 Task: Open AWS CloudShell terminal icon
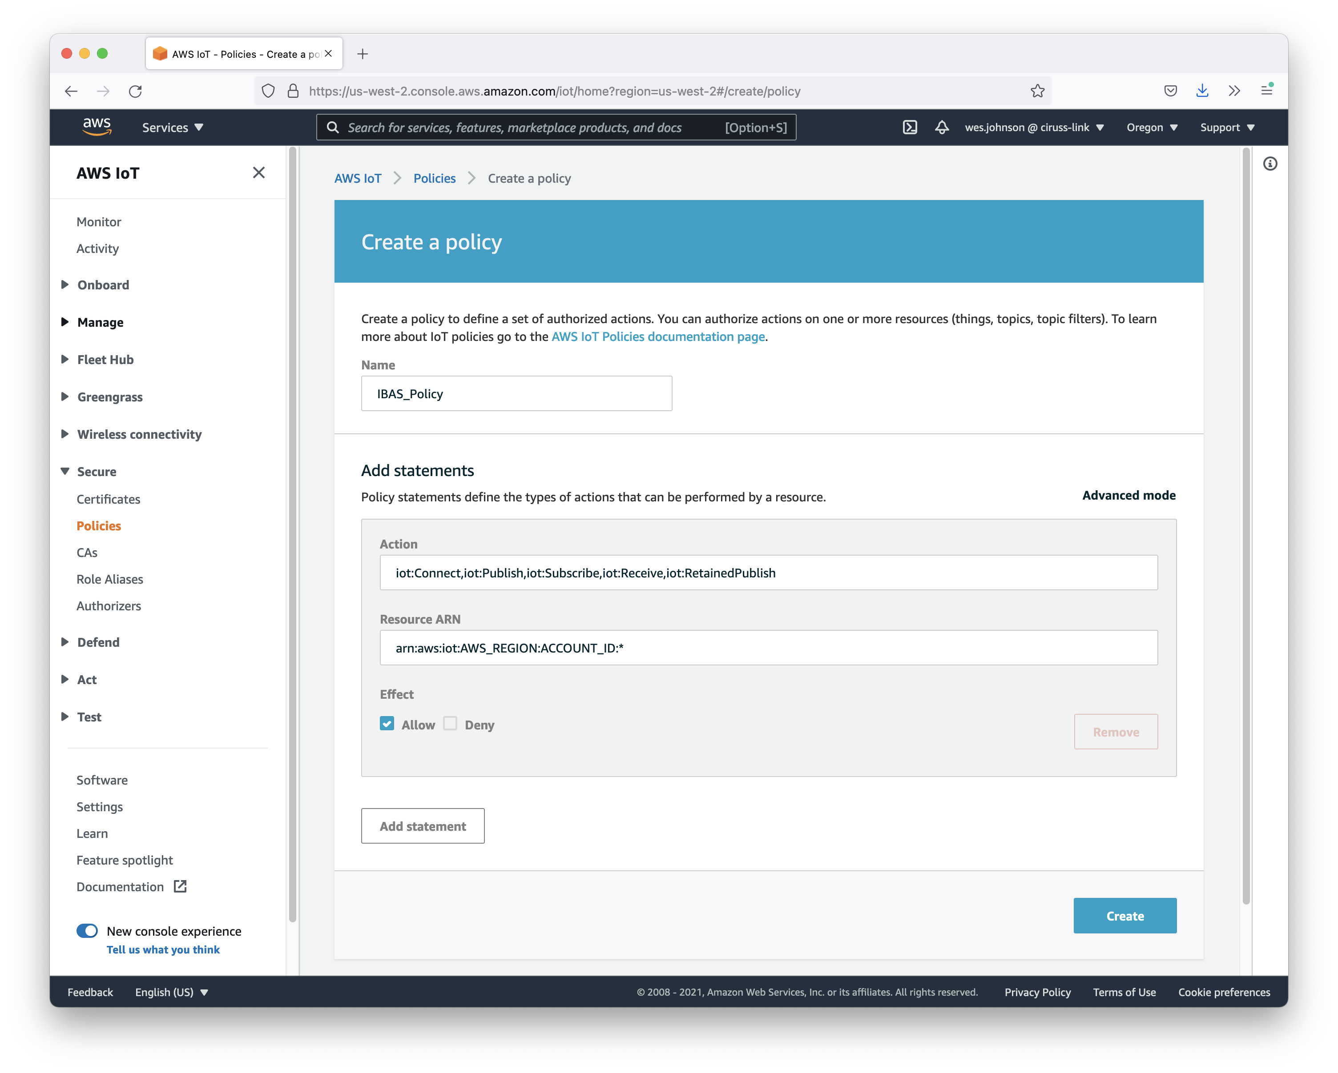pyautogui.click(x=909, y=127)
